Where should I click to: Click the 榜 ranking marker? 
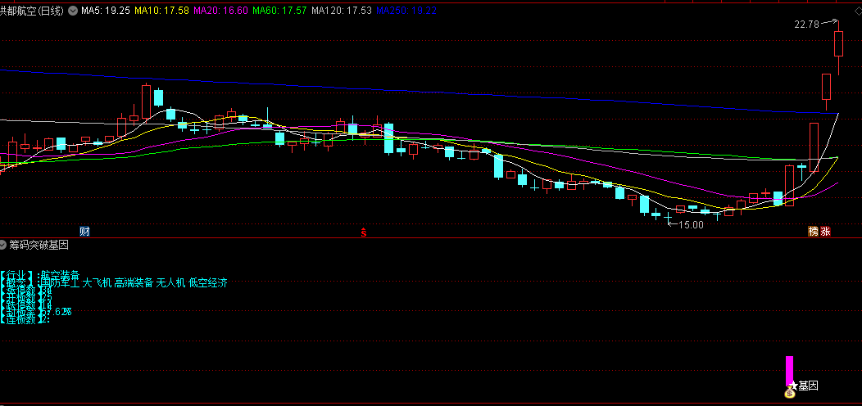coord(813,232)
